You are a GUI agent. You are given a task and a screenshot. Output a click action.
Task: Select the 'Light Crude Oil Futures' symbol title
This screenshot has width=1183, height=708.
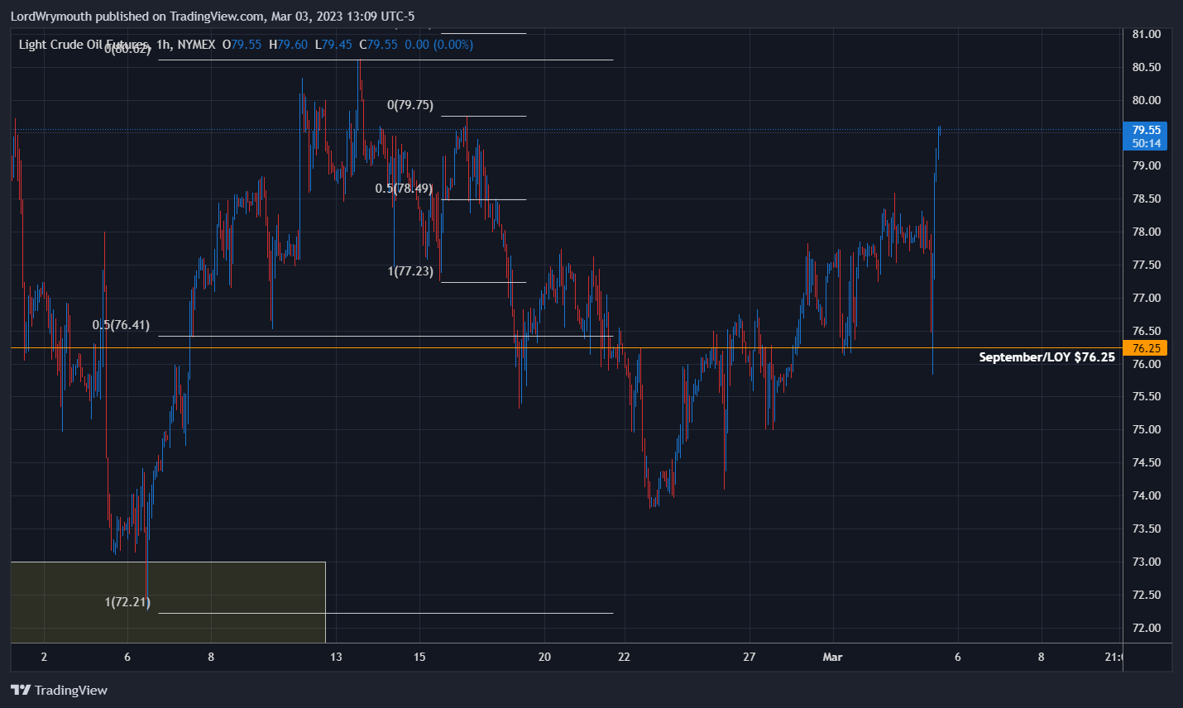click(84, 45)
